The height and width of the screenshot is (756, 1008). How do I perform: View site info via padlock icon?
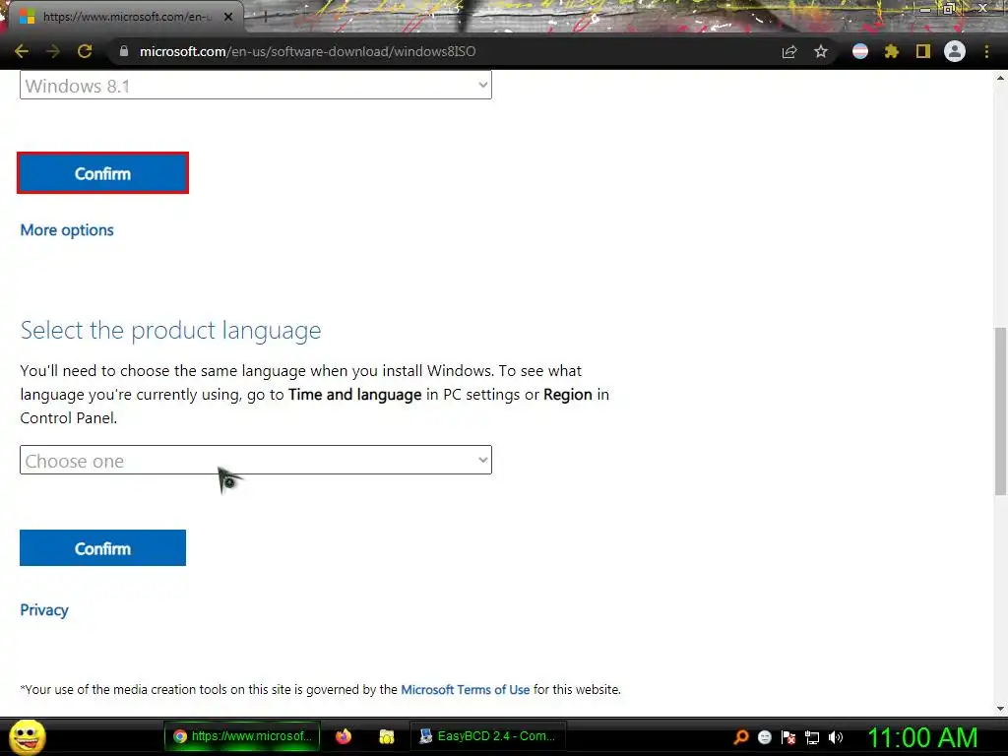point(124,51)
